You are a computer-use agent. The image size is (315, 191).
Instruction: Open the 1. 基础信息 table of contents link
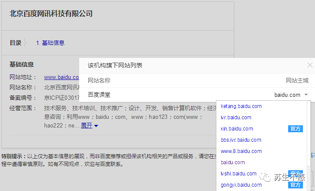click(50, 43)
